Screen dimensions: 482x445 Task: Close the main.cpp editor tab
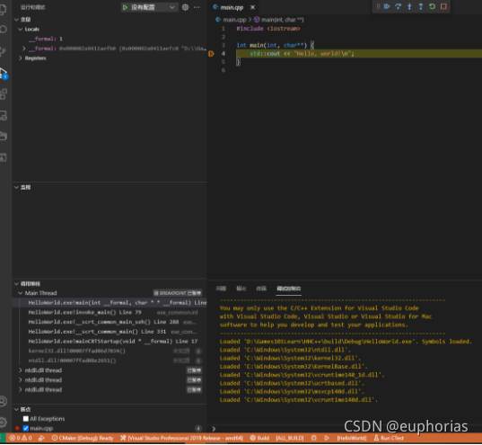tap(252, 7)
